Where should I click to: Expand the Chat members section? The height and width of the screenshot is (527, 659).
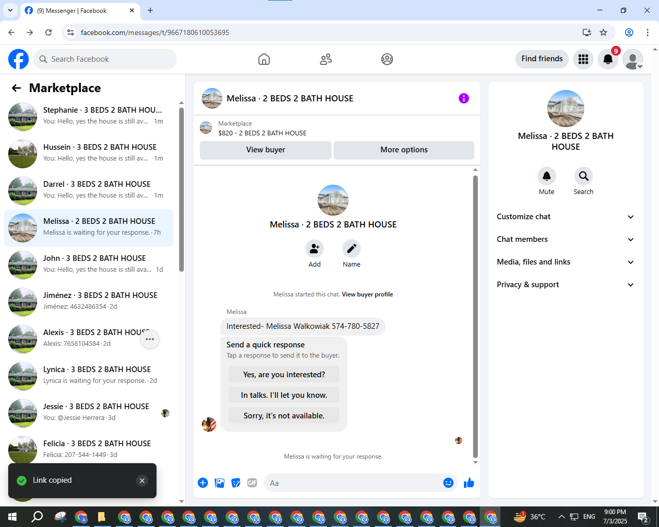566,239
